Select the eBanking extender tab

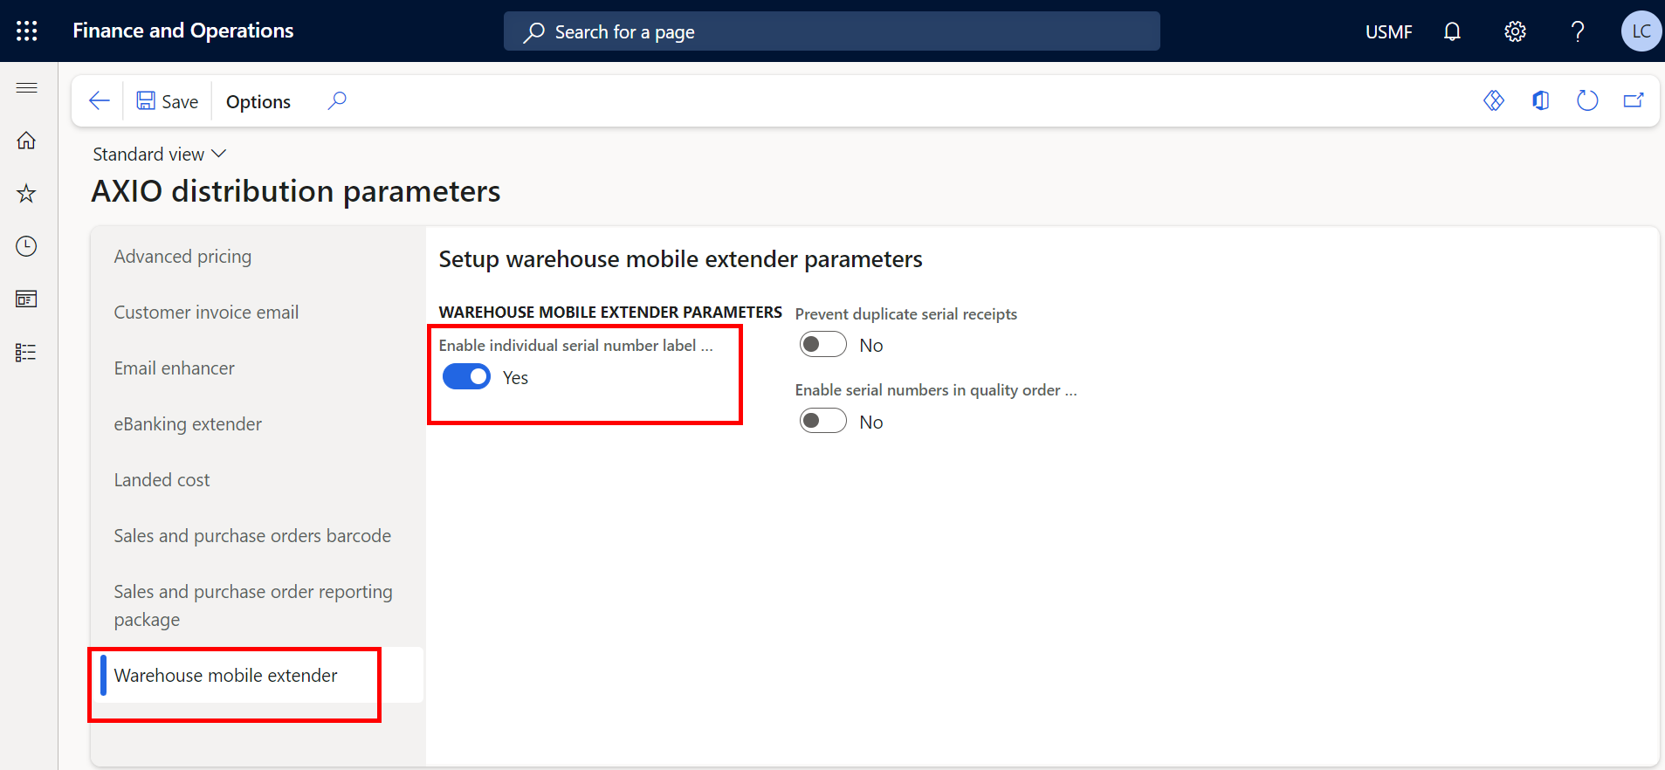click(258, 424)
